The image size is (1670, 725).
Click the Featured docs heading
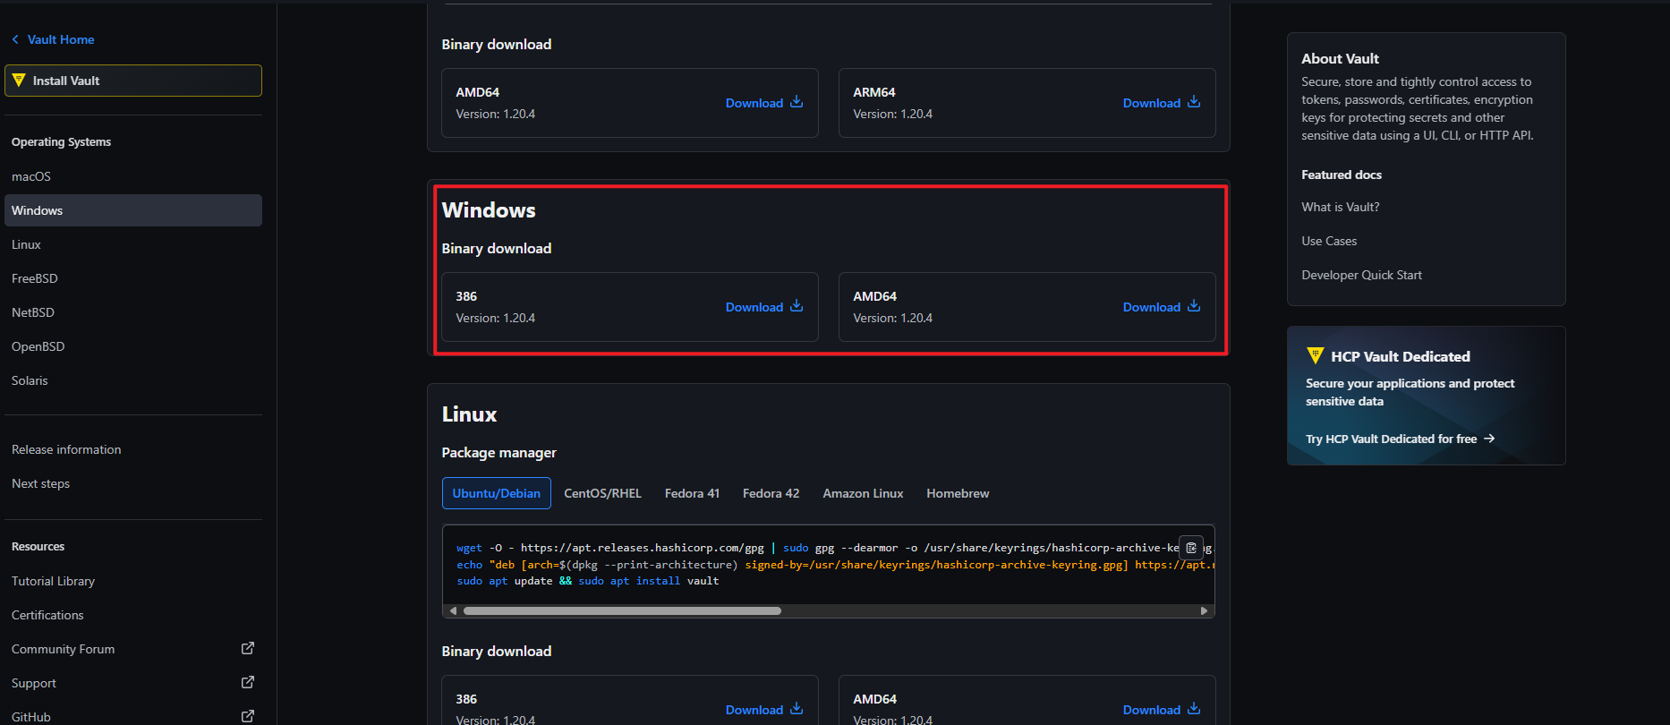pos(1342,175)
